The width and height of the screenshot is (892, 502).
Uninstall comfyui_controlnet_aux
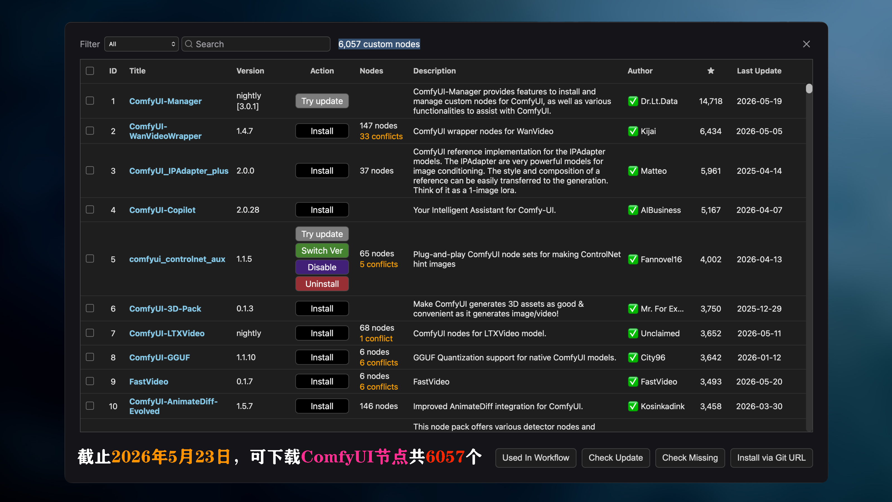tap(322, 284)
